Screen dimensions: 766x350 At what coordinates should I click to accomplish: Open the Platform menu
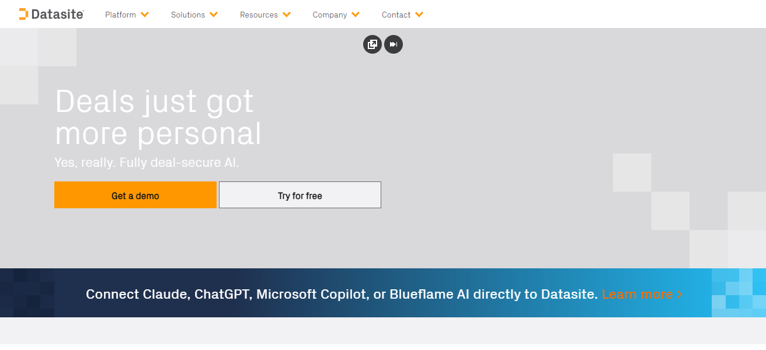[120, 15]
